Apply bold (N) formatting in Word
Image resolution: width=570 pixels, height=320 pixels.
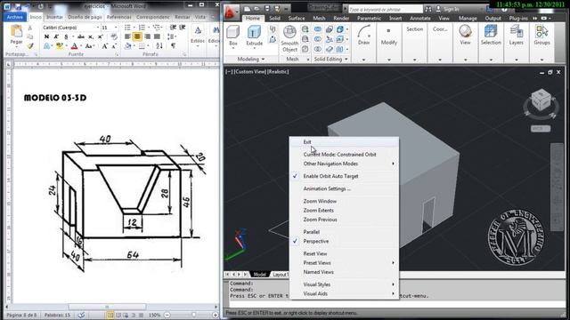(46, 36)
